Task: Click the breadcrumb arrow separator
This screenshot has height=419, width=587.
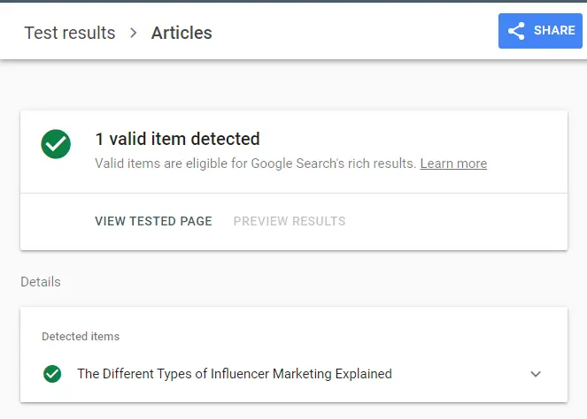Action: pos(134,33)
